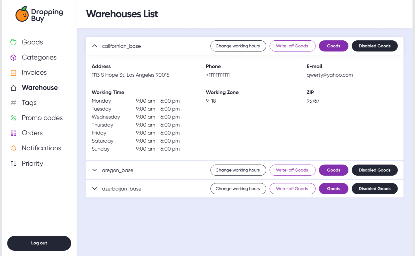415x256 pixels.
Task: Open Goods for californian_base warehouse
Action: click(x=333, y=46)
